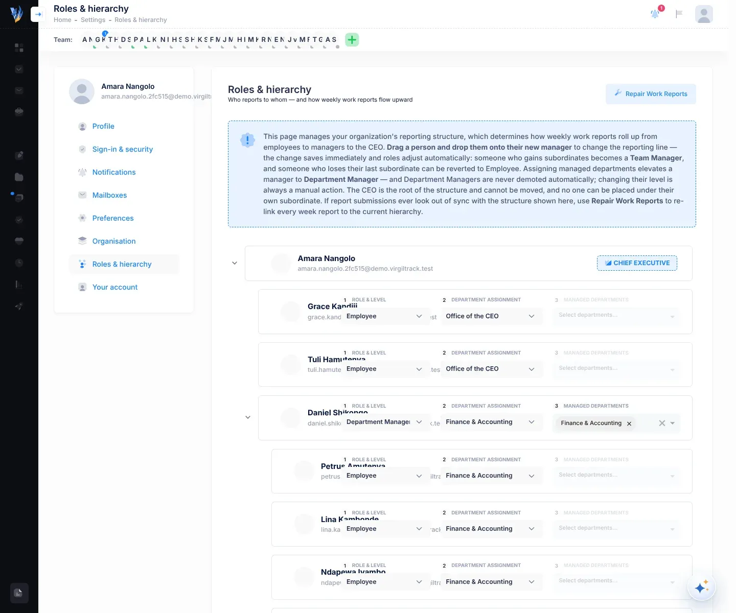Open Daniel's managed departments select field
The width and height of the screenshot is (736, 613).
pyautogui.click(x=616, y=423)
